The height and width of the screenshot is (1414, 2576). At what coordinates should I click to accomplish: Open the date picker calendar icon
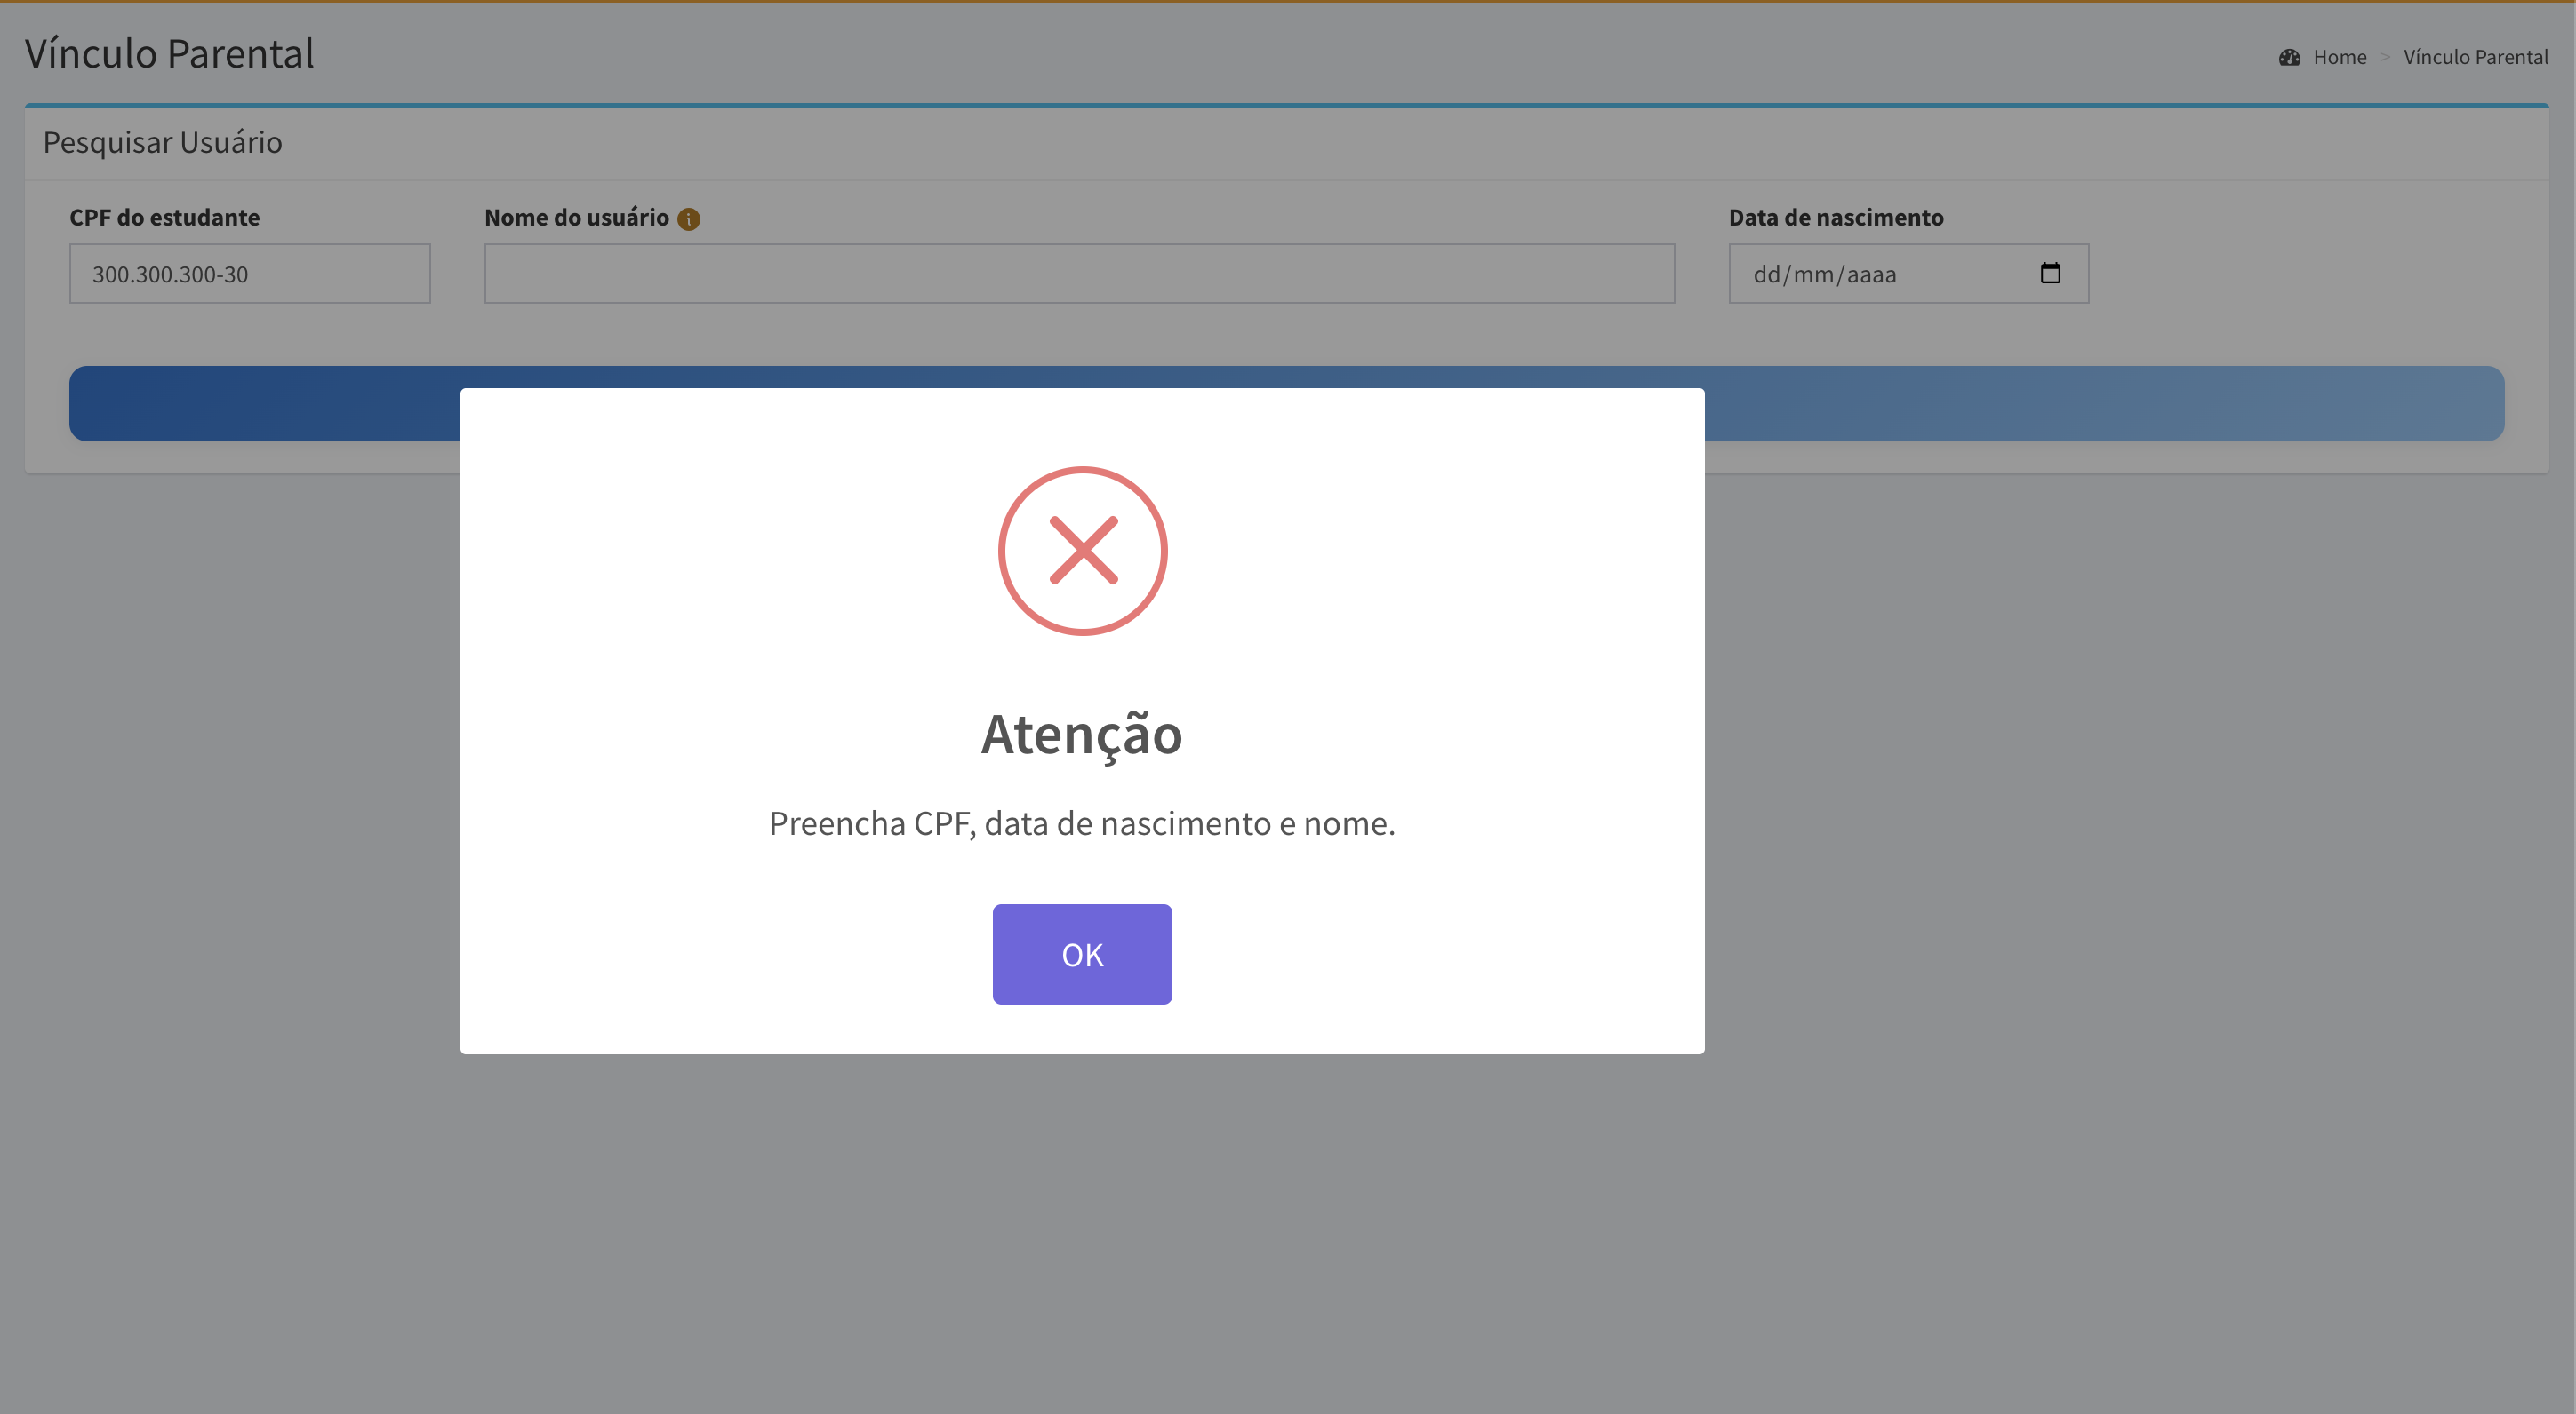coord(2050,273)
